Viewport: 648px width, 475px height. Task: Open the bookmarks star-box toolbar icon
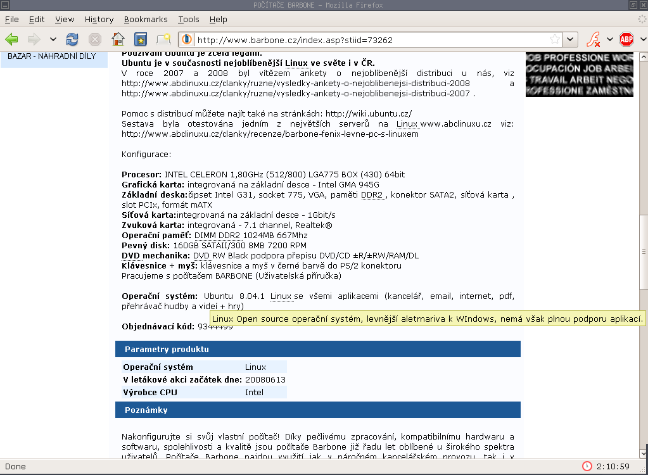point(141,40)
